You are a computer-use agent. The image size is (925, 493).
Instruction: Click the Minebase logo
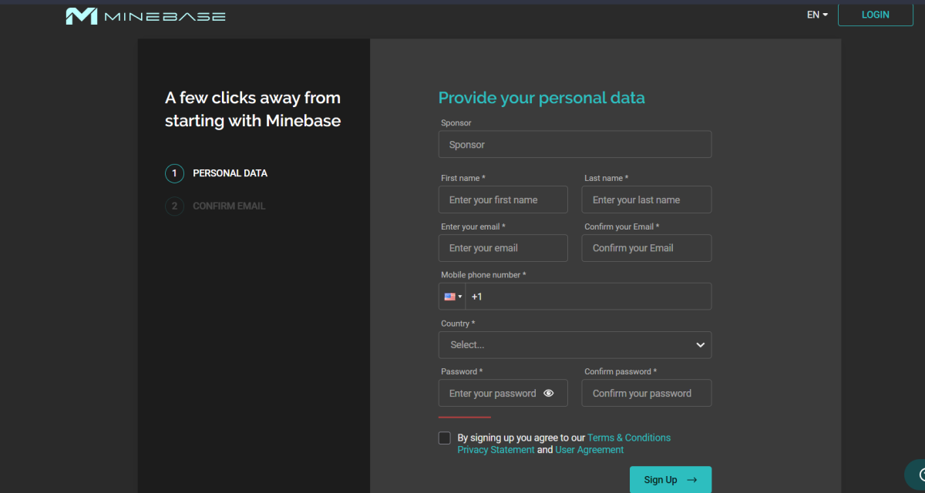(x=146, y=15)
